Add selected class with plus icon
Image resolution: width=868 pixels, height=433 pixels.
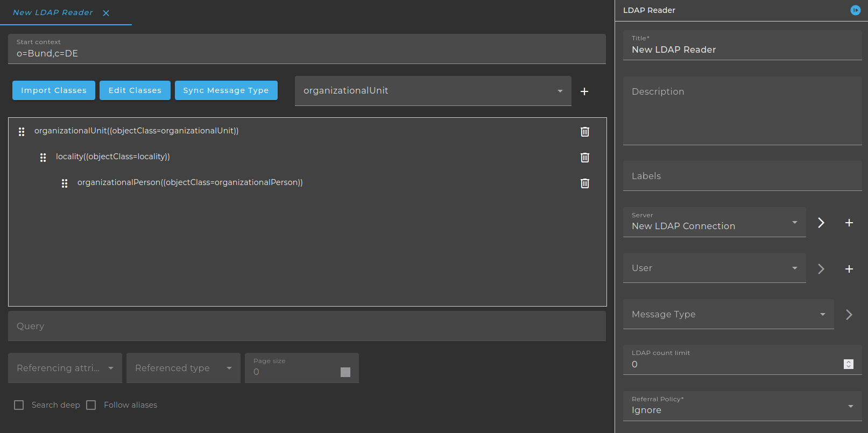point(584,91)
